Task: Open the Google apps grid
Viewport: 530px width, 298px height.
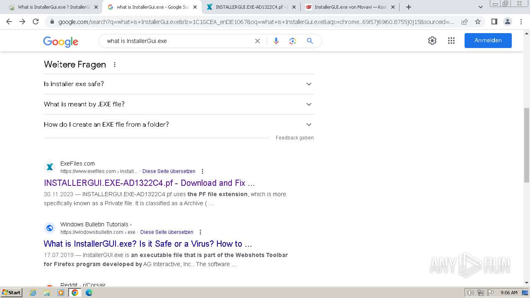Action: click(x=451, y=41)
